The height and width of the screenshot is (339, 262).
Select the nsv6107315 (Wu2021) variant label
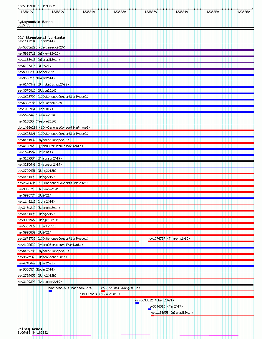(34, 66)
